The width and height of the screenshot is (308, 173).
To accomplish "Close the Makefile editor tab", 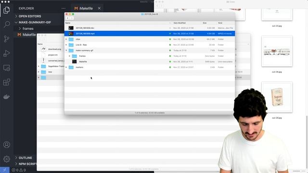I will pyautogui.click(x=99, y=8).
